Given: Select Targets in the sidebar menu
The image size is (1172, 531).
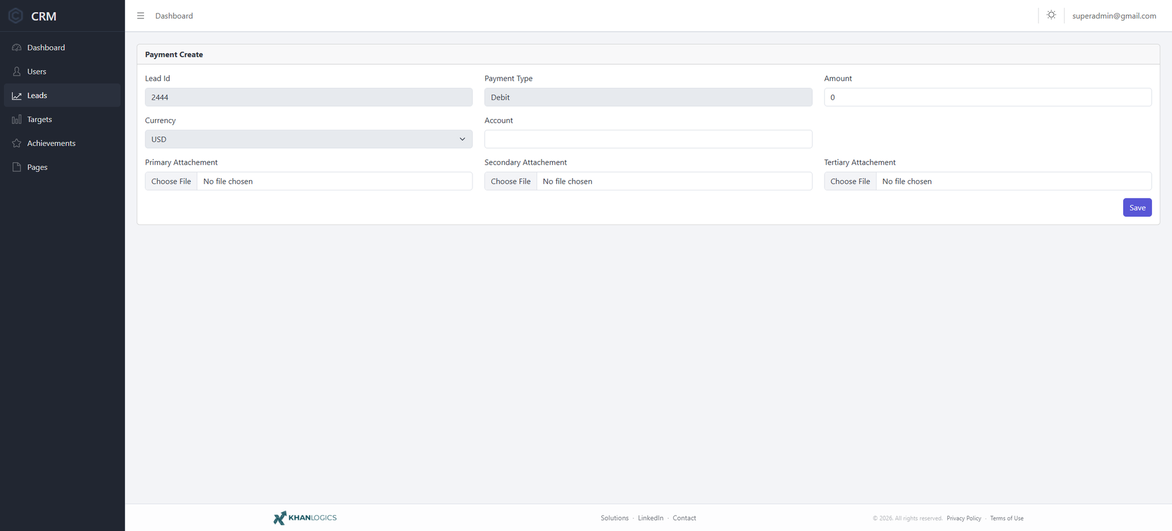Looking at the screenshot, I should [x=62, y=120].
